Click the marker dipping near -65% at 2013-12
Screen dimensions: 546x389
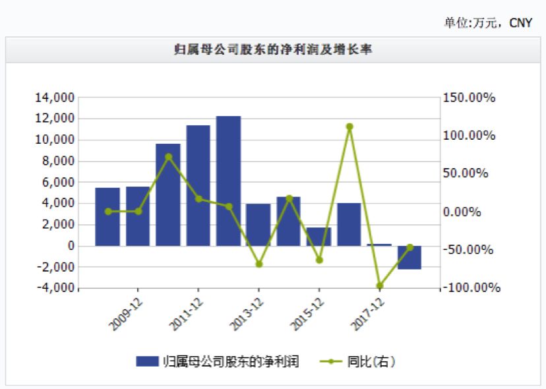258,264
